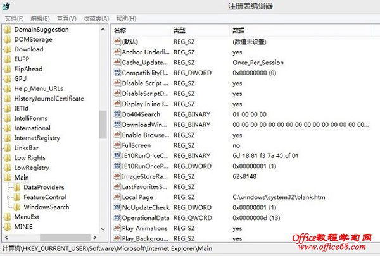Click the DomainSuggestion folder icon
The height and width of the screenshot is (256, 380).
(8, 30)
